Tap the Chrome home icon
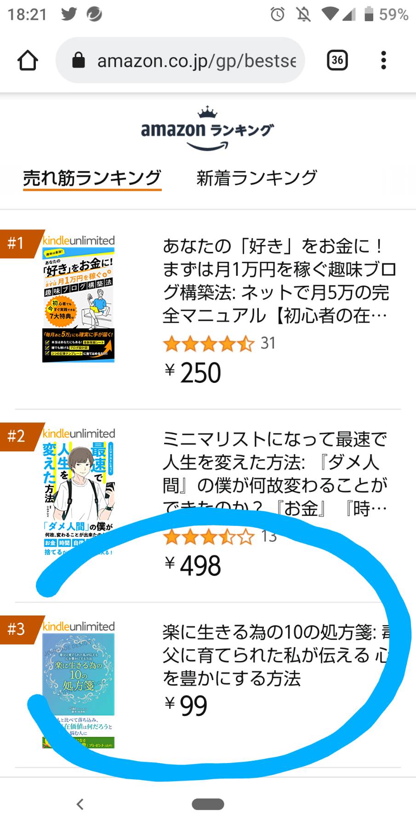 tap(27, 60)
